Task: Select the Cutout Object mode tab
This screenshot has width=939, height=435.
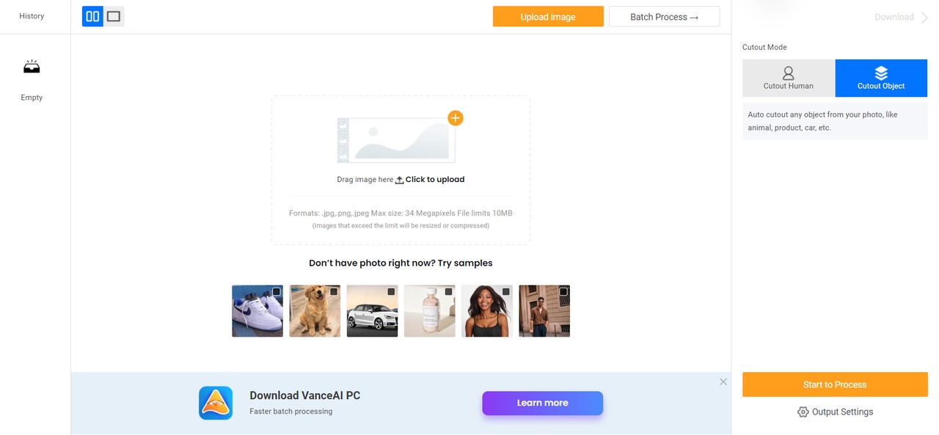Action: tap(881, 78)
